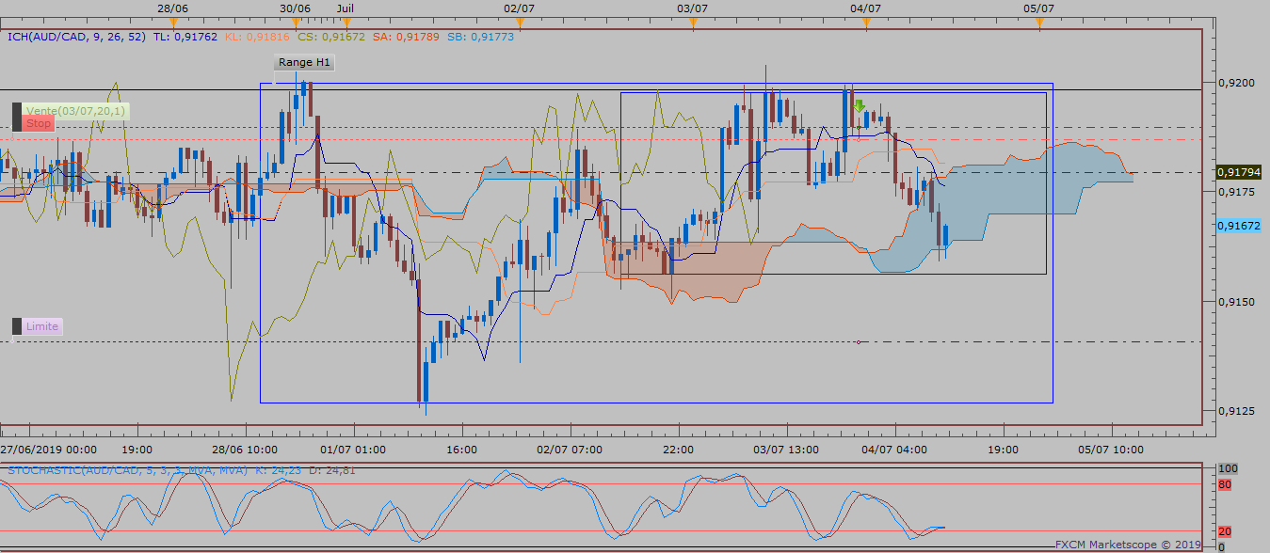Grab the dark handle beside the Limite label

tap(17, 326)
